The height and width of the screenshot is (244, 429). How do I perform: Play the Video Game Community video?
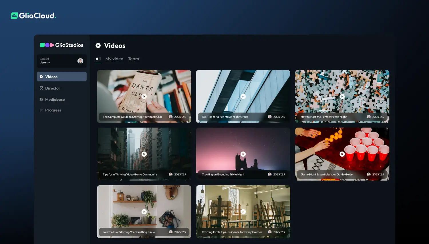tap(144, 154)
